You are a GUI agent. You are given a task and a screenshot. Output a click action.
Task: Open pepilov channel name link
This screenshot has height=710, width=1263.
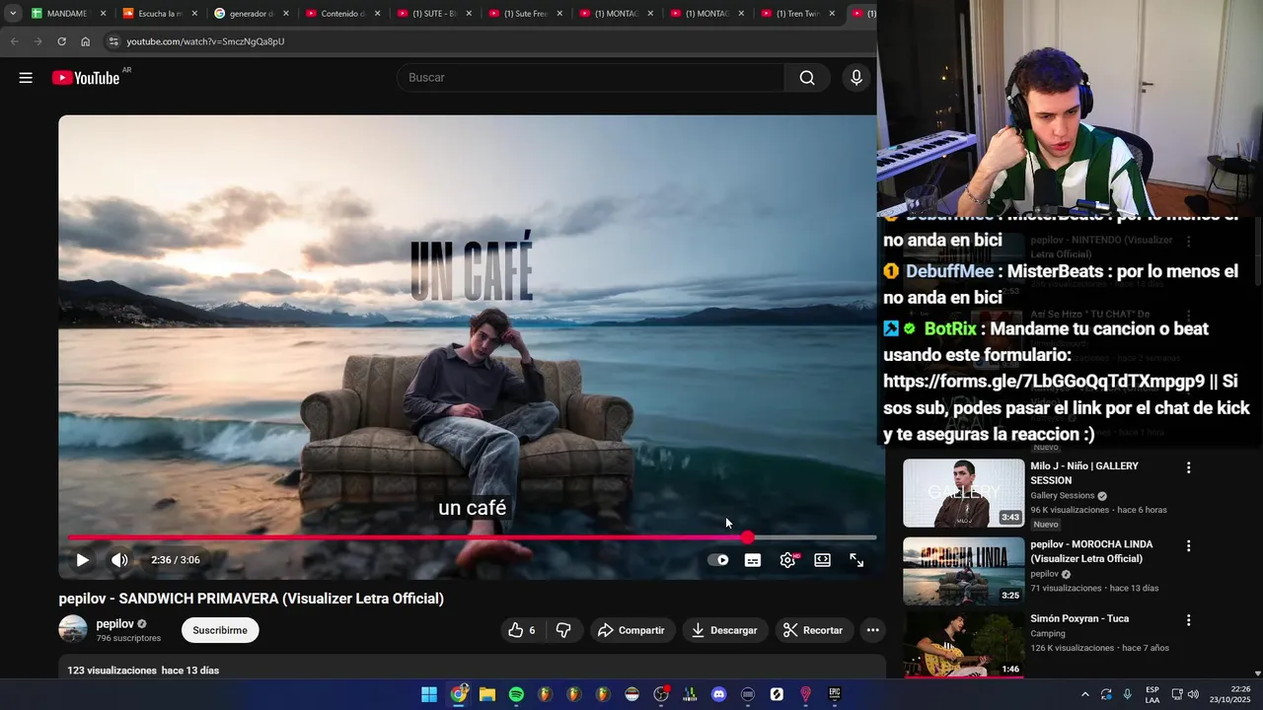pos(114,624)
